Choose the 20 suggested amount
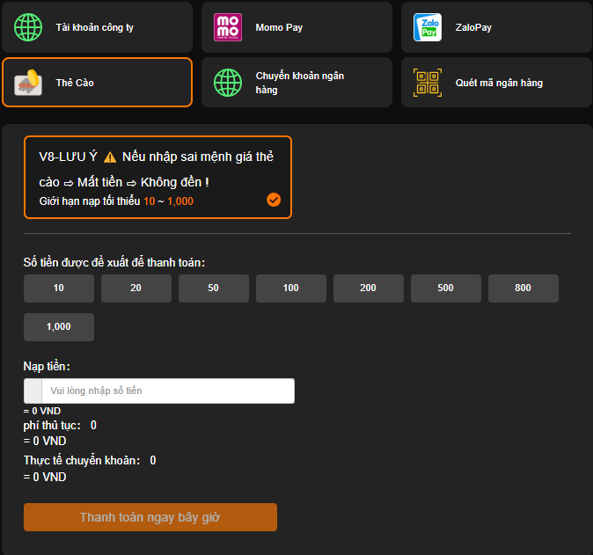The image size is (593, 555). coord(136,288)
